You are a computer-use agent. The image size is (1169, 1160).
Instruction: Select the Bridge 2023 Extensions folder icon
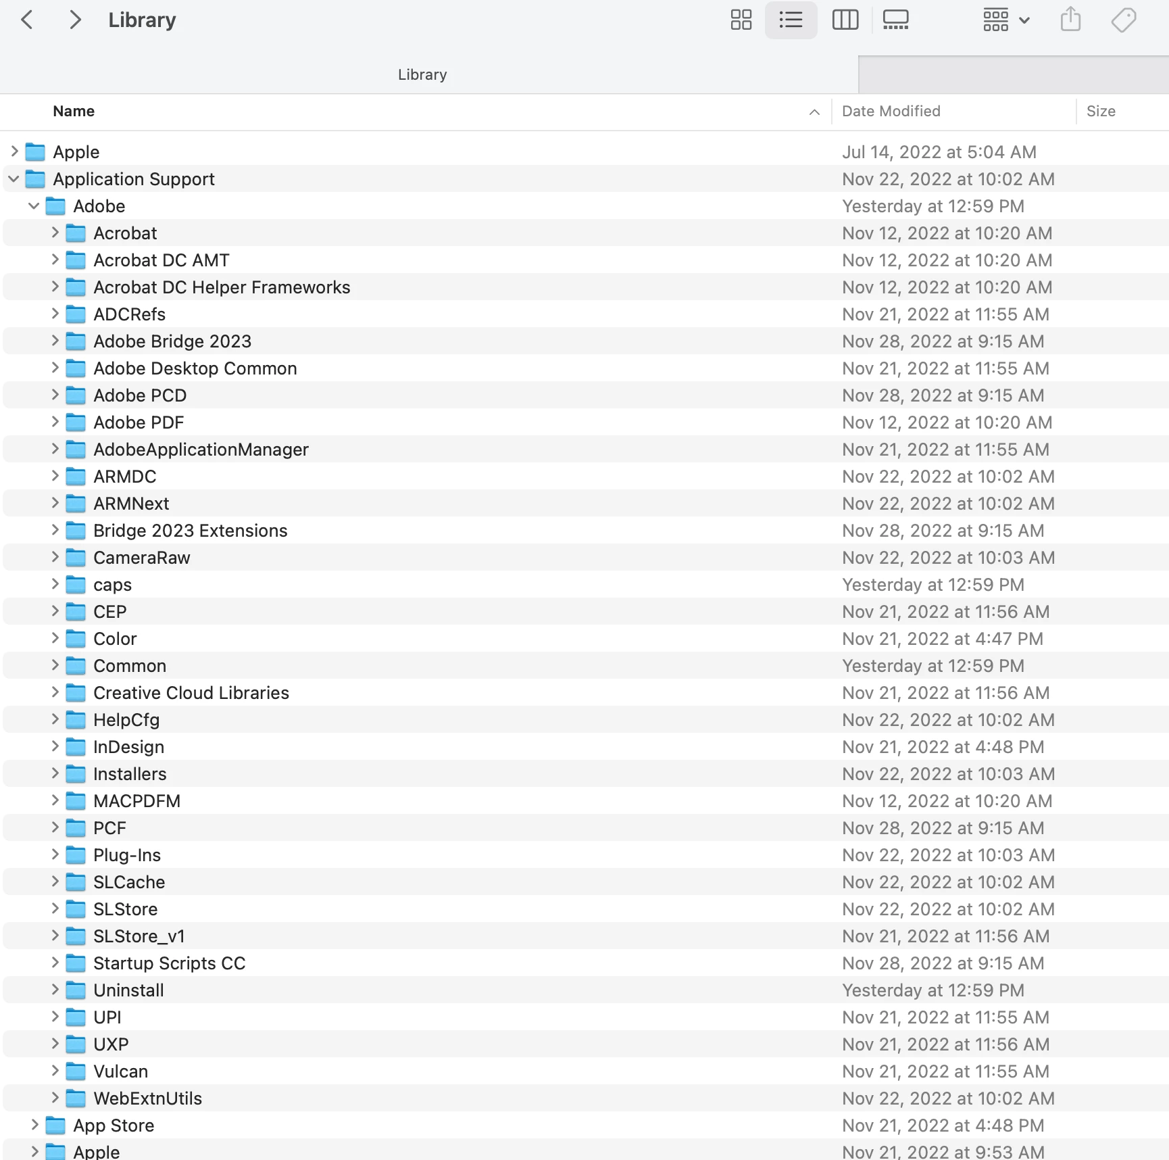76,531
